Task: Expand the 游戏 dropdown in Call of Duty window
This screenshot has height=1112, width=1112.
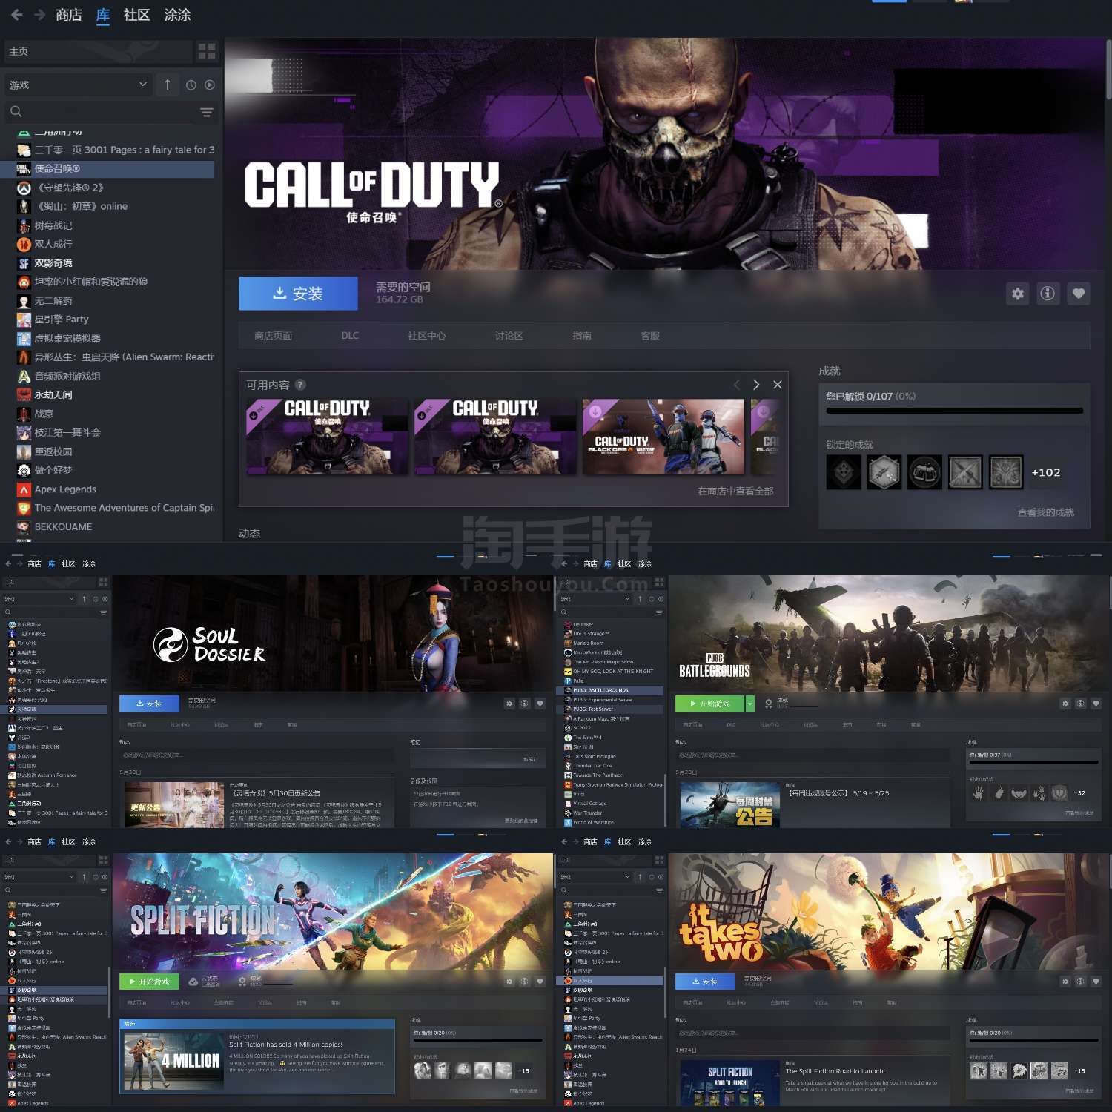Action: pos(79,85)
